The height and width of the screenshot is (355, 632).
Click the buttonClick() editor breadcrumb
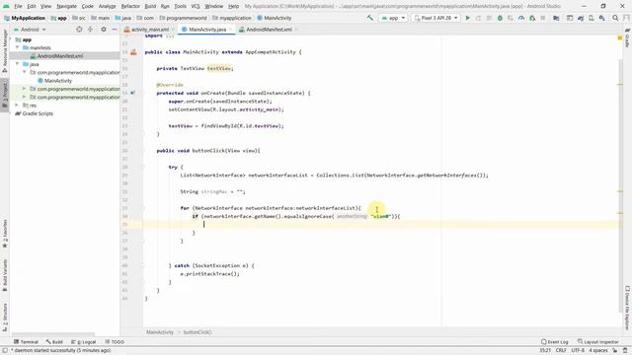(197, 332)
